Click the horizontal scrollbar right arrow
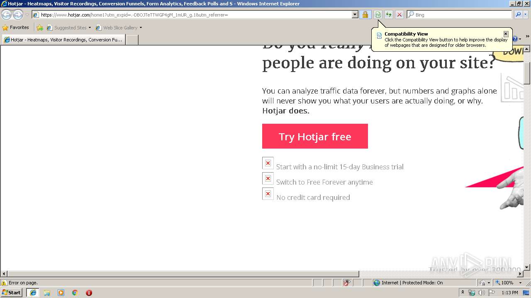 point(520,274)
